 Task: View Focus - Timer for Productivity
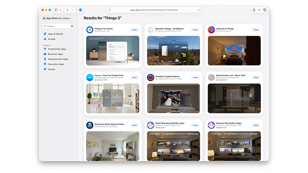[134, 78]
